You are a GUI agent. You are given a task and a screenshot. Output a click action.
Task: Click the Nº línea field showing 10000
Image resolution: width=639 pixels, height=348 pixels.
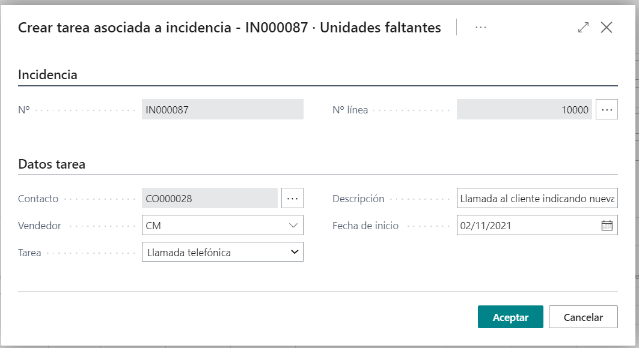[524, 110]
